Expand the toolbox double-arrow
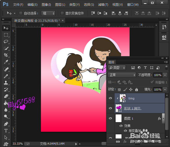The height and width of the screenshot is (147, 170). tap(3, 19)
